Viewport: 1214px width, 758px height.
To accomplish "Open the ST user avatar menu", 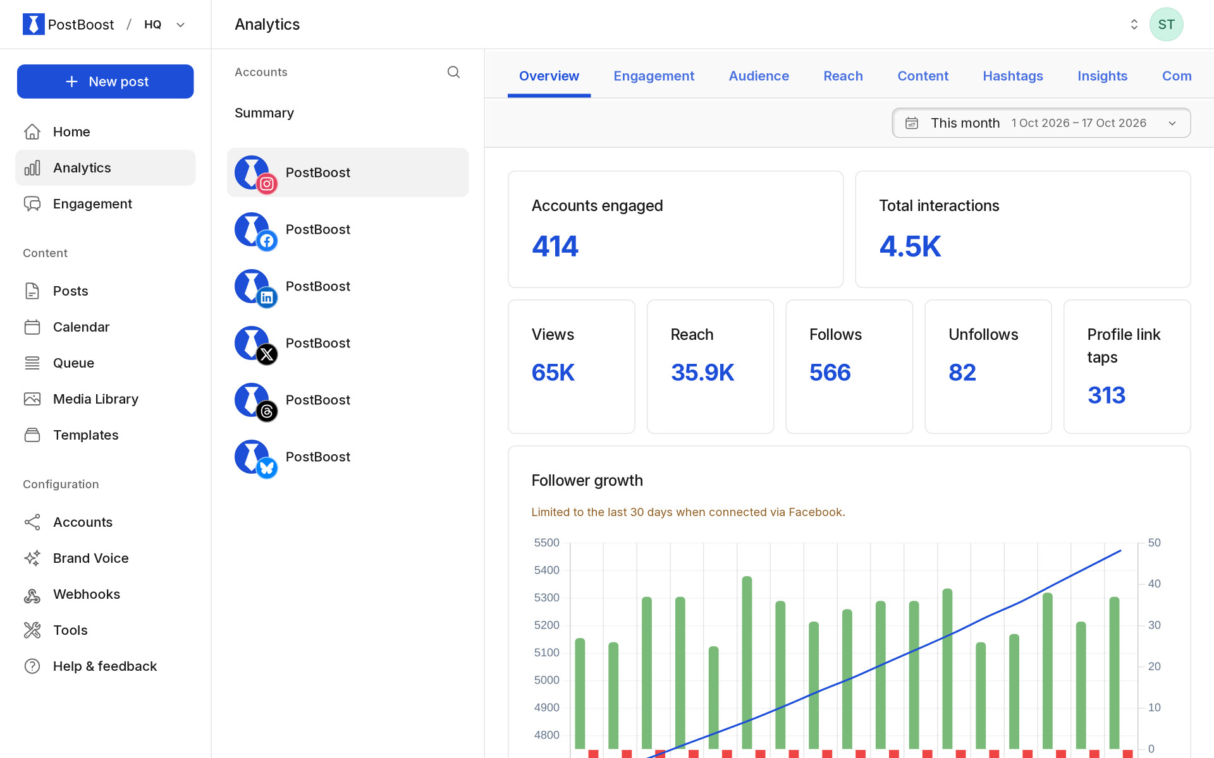I will (1166, 24).
